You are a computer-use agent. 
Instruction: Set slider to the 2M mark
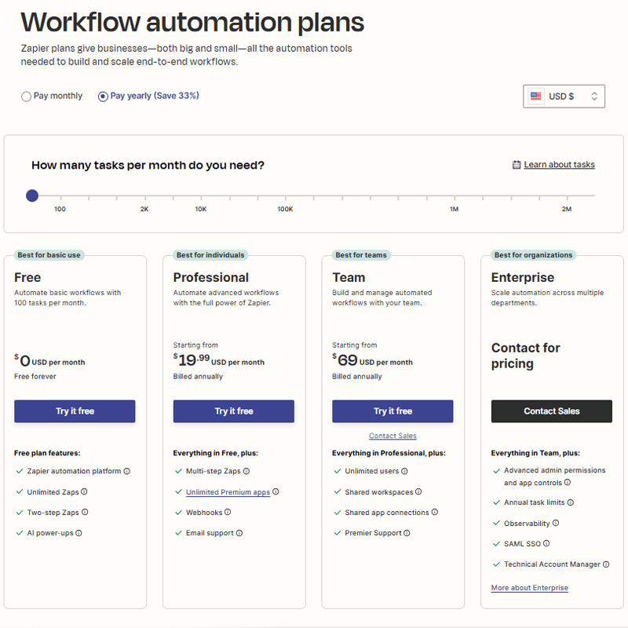click(x=567, y=196)
